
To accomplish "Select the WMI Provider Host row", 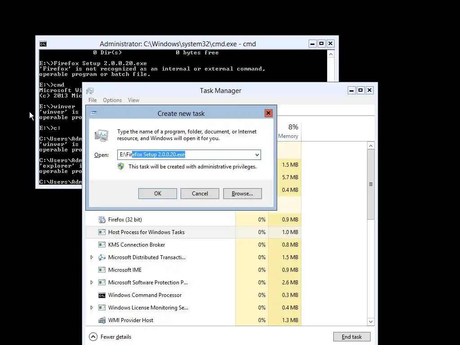I will 194,320.
